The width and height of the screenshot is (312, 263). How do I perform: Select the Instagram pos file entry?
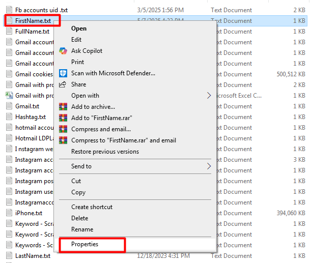pos(34,181)
